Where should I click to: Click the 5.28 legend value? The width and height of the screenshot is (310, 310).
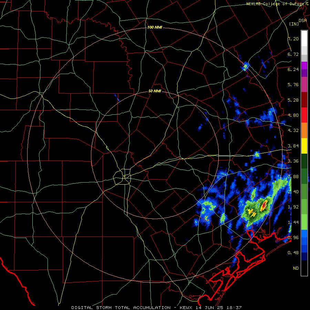pos(293,100)
